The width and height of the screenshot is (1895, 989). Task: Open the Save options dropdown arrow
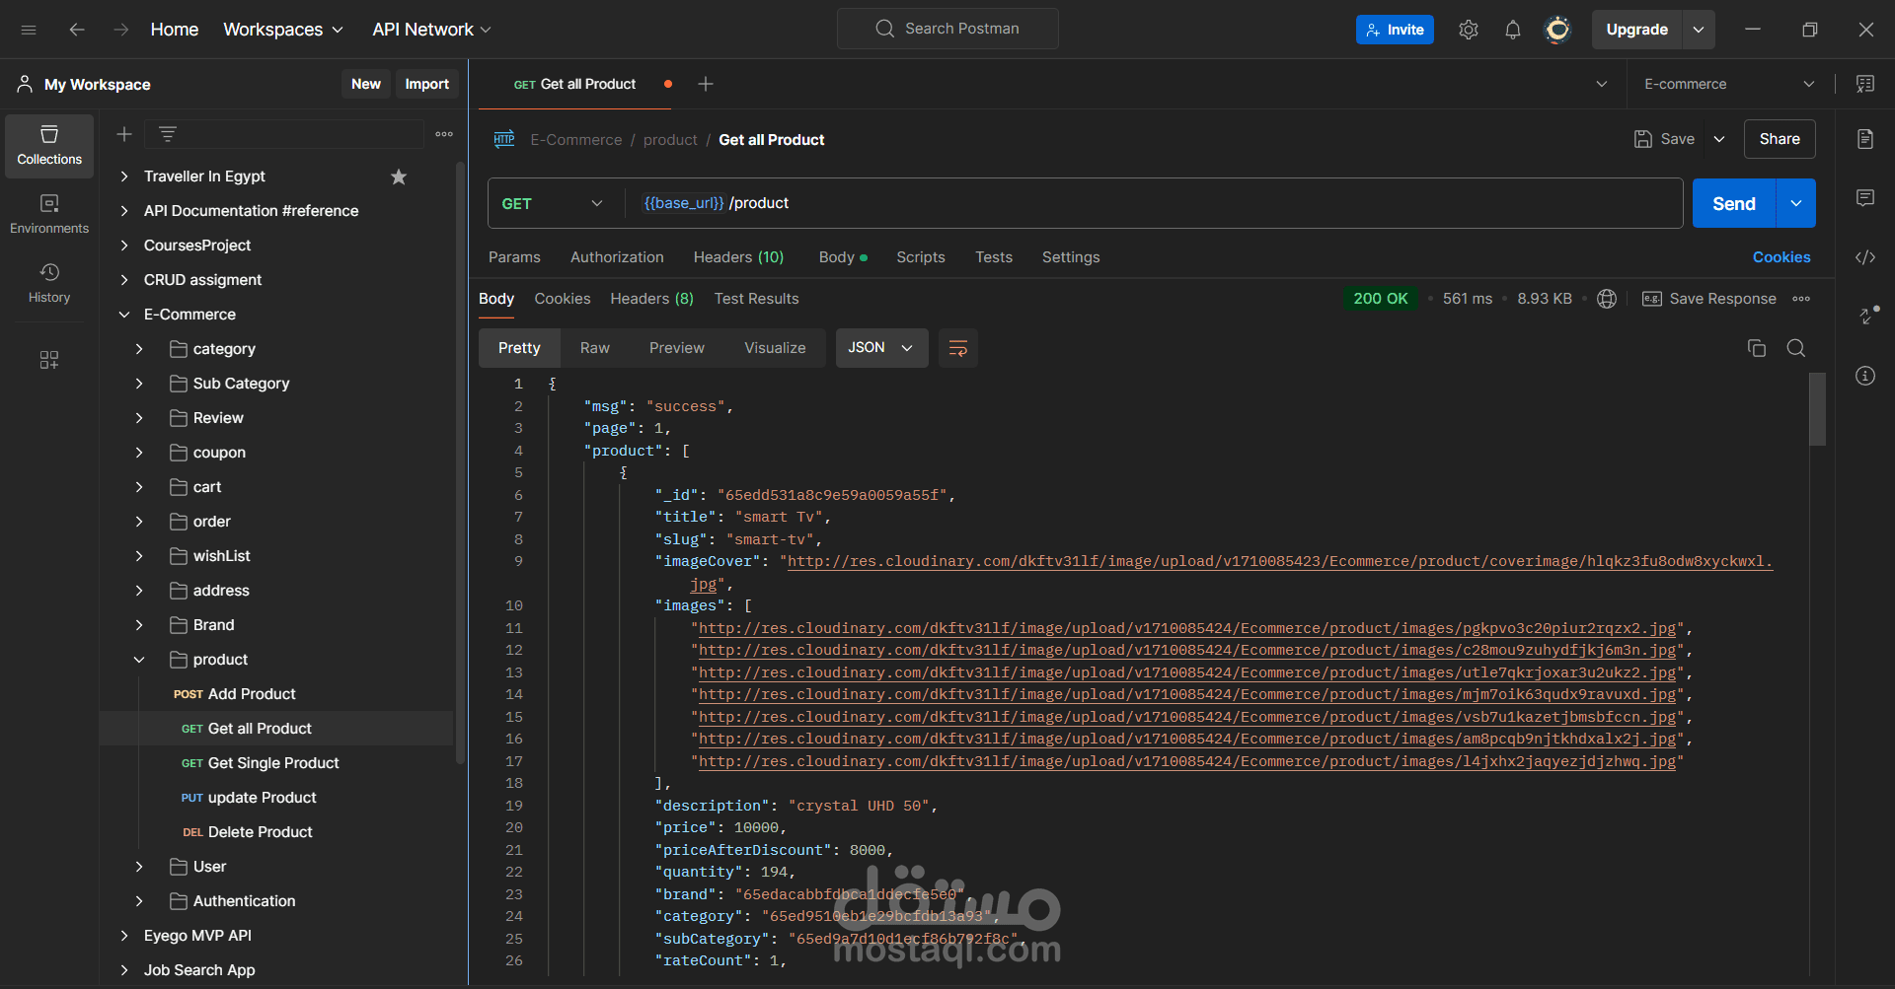coord(1719,139)
